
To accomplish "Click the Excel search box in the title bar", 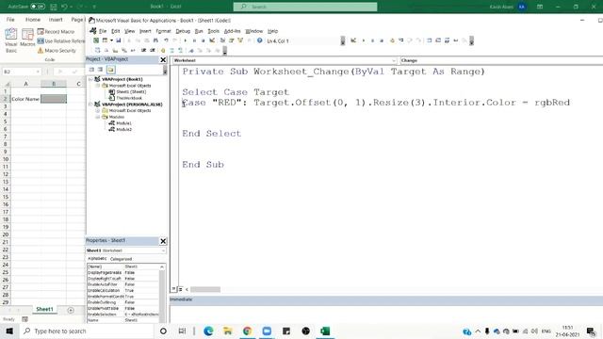I will [x=305, y=7].
